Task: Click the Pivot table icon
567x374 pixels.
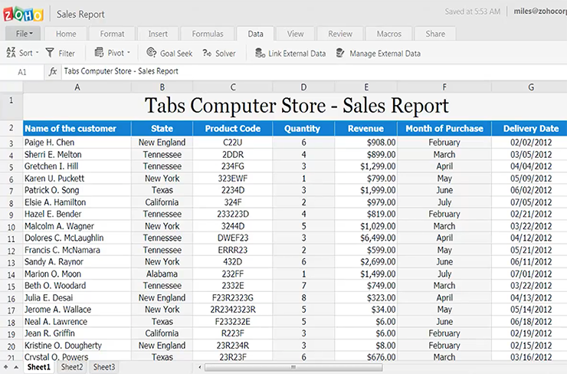Action: 100,53
